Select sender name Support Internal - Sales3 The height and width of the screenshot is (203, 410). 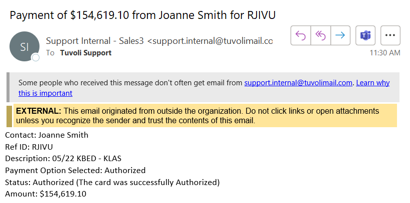coord(95,41)
